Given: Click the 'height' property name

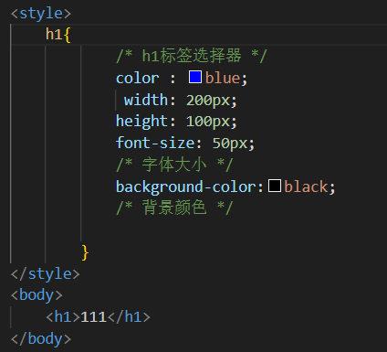Looking at the screenshot, I should (x=141, y=122).
